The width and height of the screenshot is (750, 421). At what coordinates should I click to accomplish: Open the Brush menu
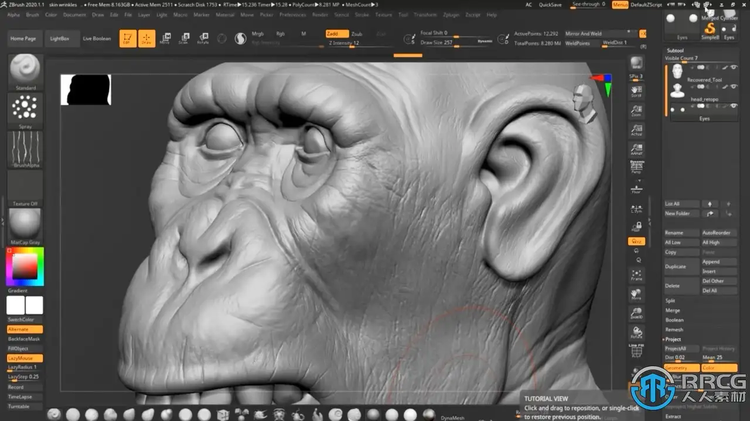33,15
